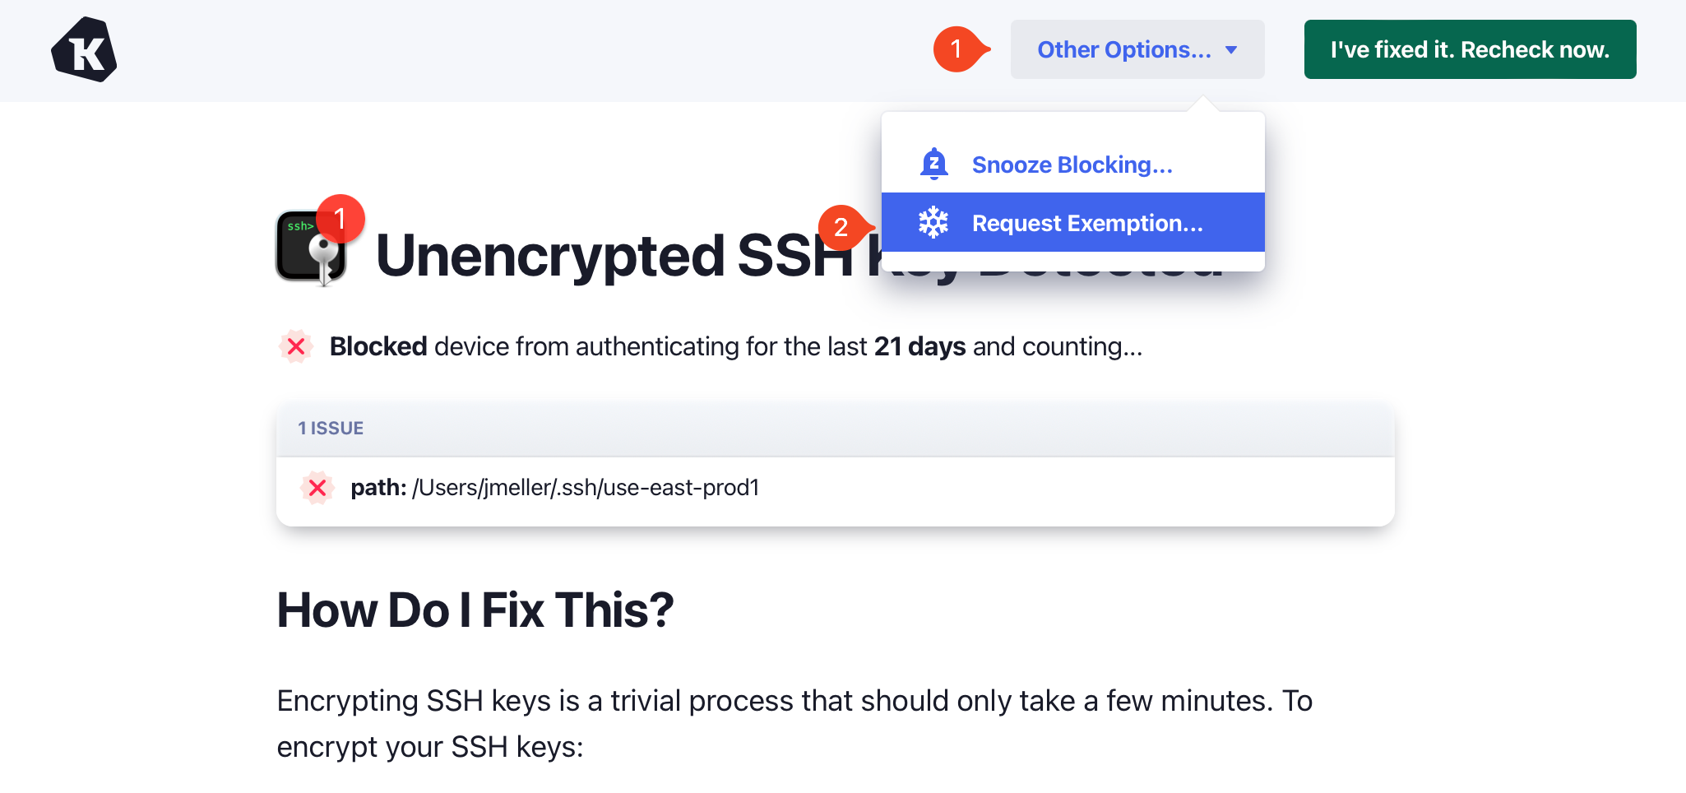Click the red X beside Blocked status
Image resolution: width=1686 pixels, height=793 pixels.
(296, 346)
